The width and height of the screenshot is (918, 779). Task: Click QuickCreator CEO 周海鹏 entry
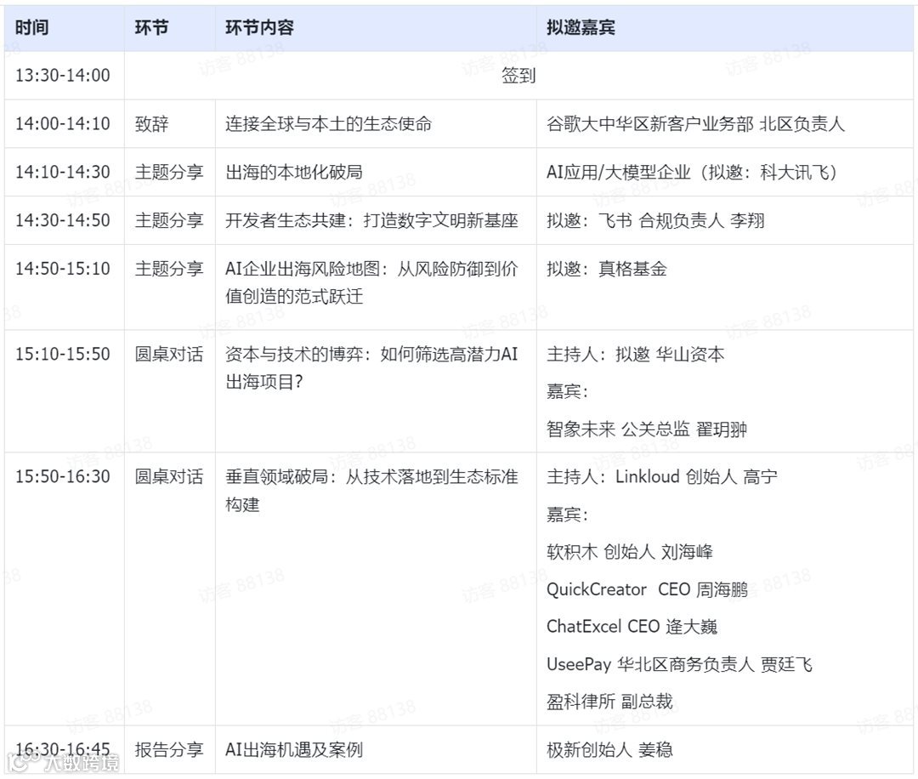[x=647, y=589]
